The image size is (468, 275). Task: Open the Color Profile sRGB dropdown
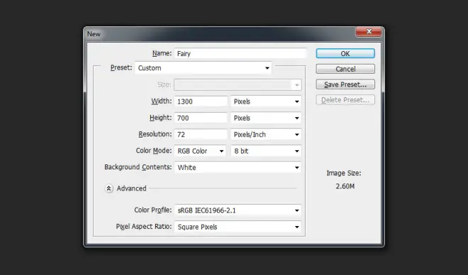(238, 211)
